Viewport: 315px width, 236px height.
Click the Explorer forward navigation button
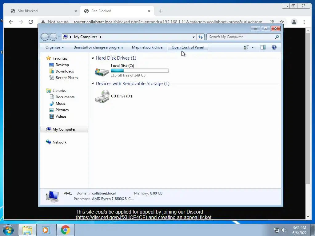tap(53, 37)
